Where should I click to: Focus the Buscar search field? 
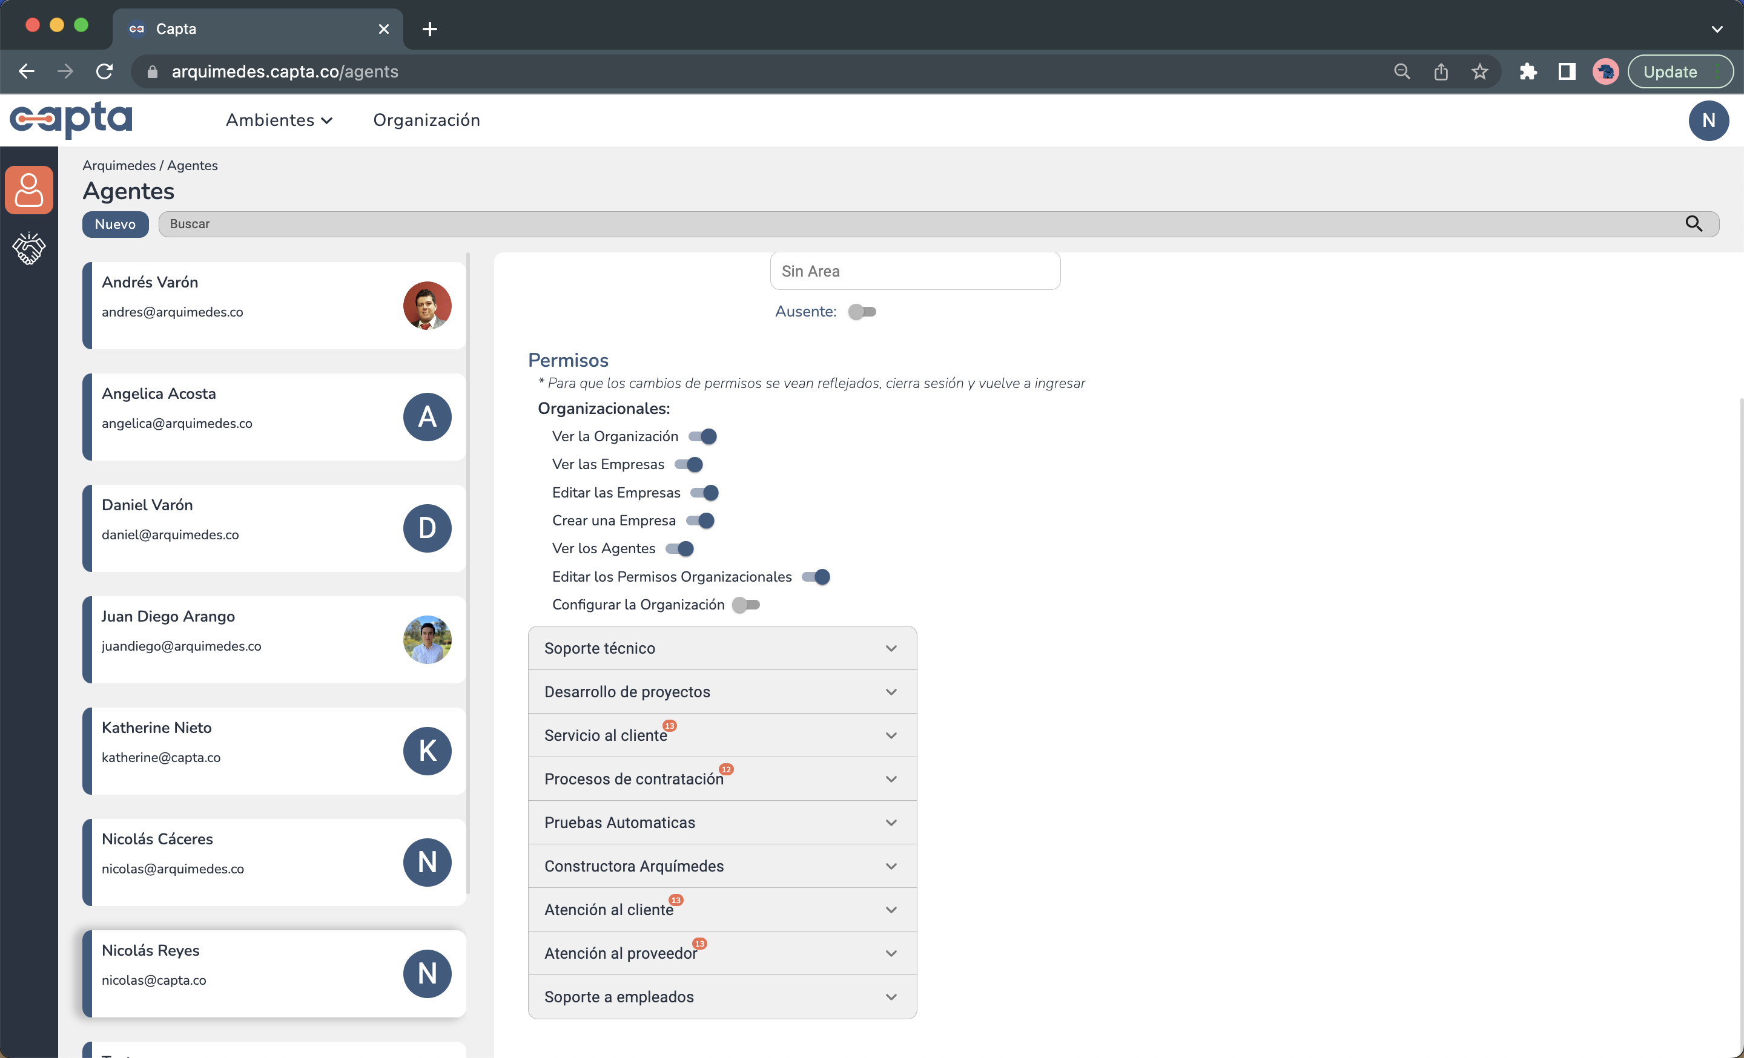[920, 224]
